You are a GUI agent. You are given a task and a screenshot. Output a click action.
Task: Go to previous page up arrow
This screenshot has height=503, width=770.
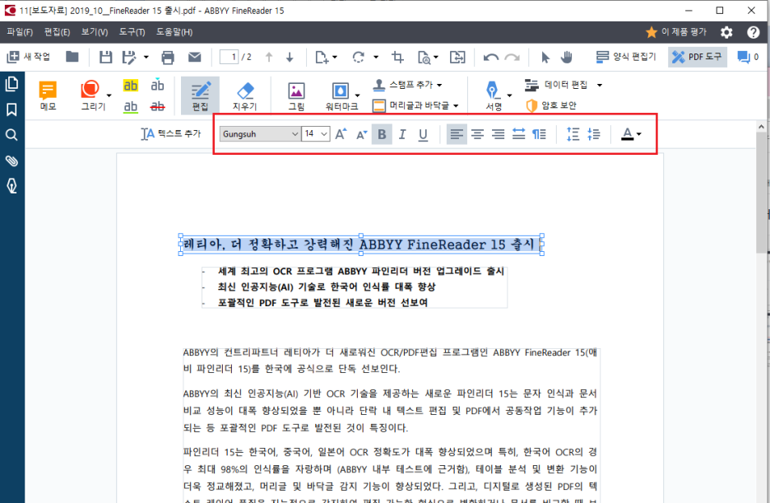269,58
